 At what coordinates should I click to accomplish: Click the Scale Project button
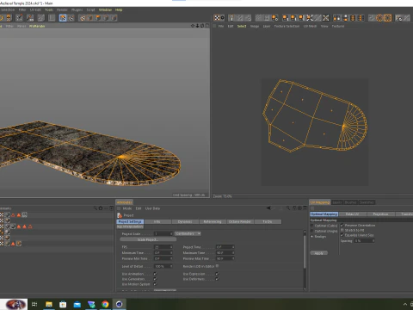coord(148,239)
